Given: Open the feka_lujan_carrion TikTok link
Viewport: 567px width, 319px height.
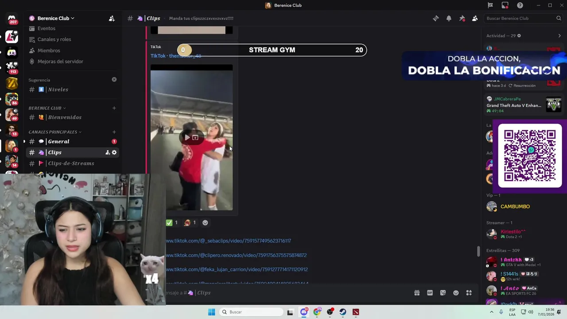Looking at the screenshot, I should (x=237, y=269).
